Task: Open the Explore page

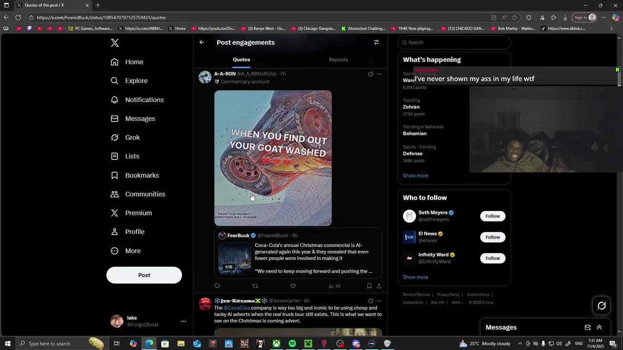Action: [129, 81]
